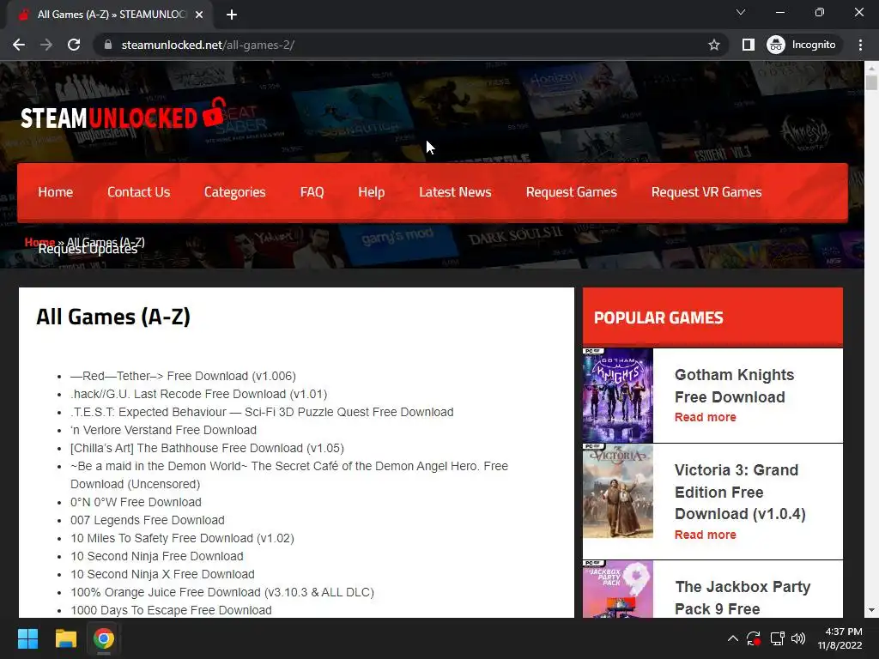Open a new tab with the plus button

coord(232,15)
